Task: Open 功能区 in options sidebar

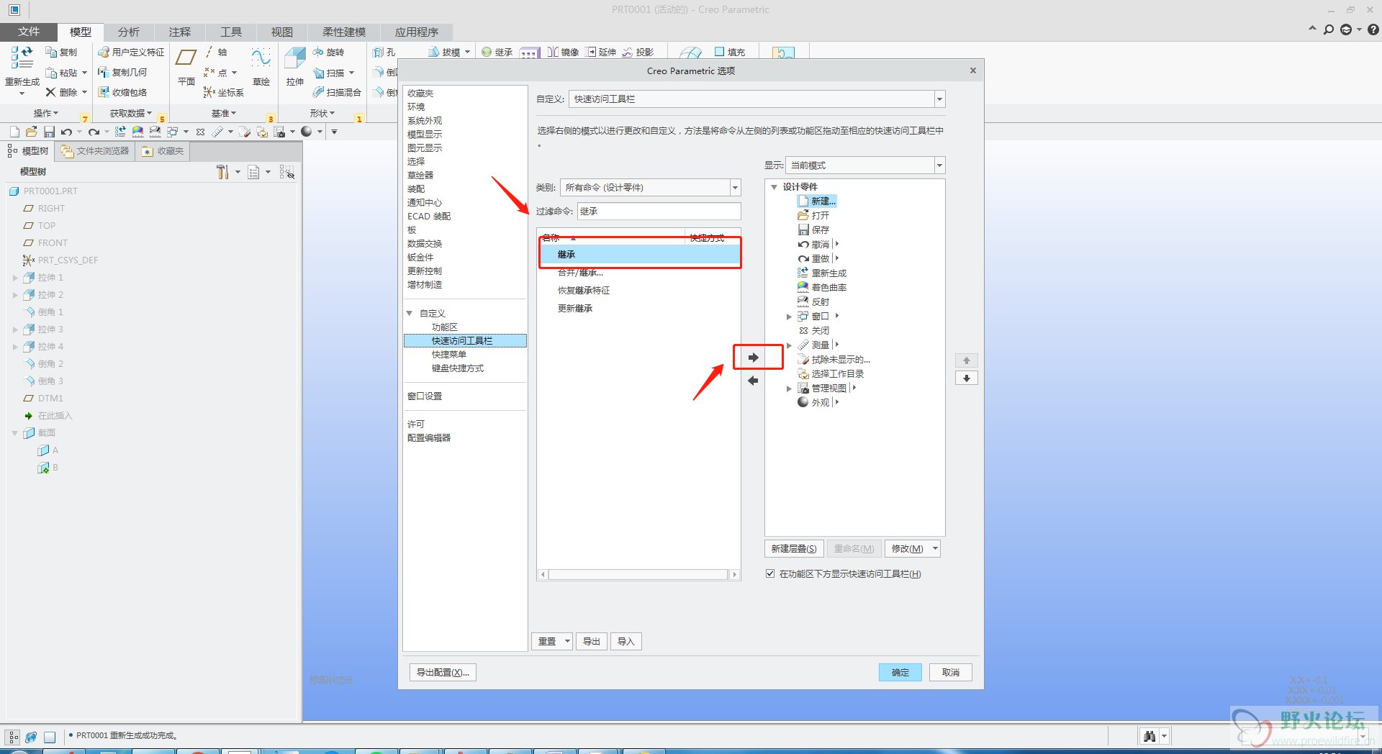Action: click(445, 327)
